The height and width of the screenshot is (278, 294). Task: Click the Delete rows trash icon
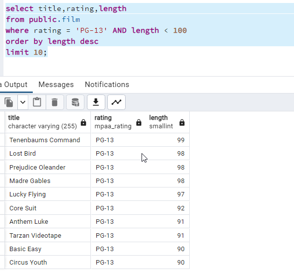point(55,102)
